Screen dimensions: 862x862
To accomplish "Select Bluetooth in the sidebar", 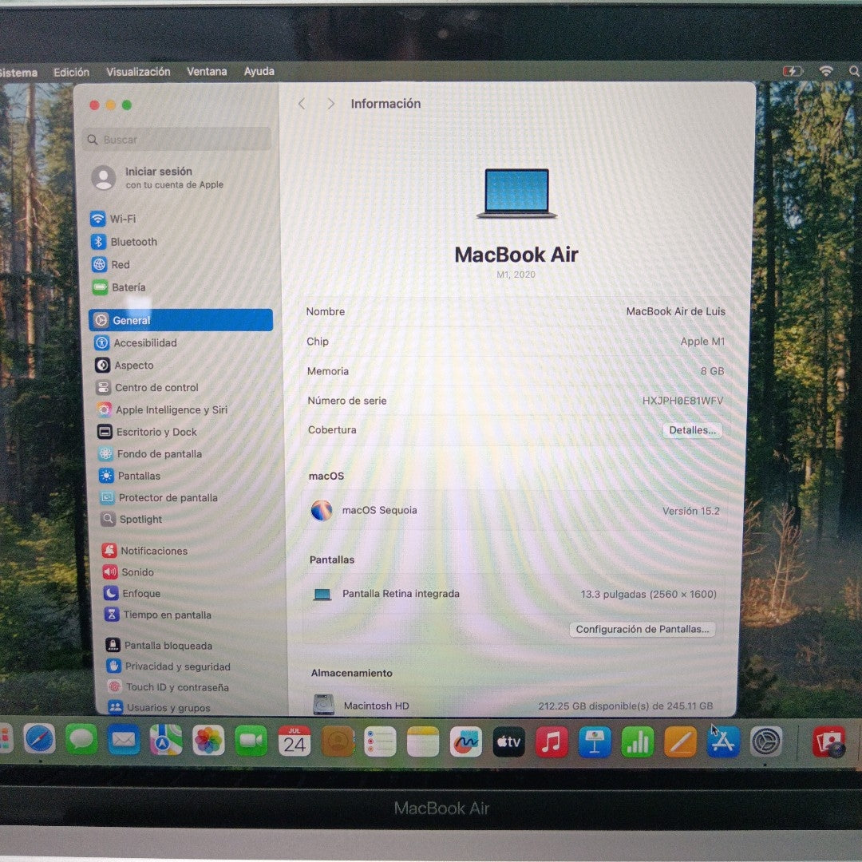I will (133, 242).
